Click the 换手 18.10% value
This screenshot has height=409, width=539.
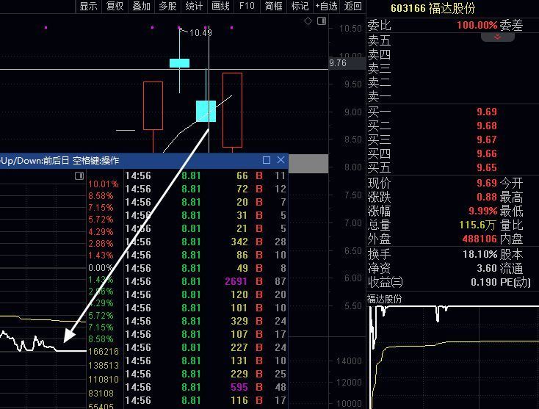(480, 254)
